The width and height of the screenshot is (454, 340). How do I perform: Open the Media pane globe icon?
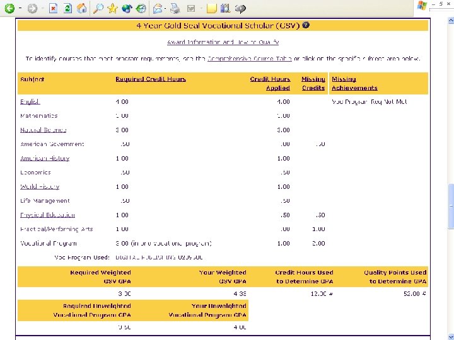point(127,8)
